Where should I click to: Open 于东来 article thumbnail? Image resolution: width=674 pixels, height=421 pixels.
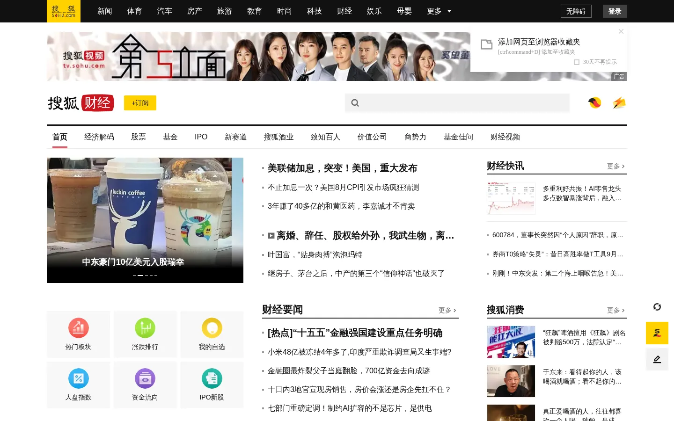coord(511,381)
